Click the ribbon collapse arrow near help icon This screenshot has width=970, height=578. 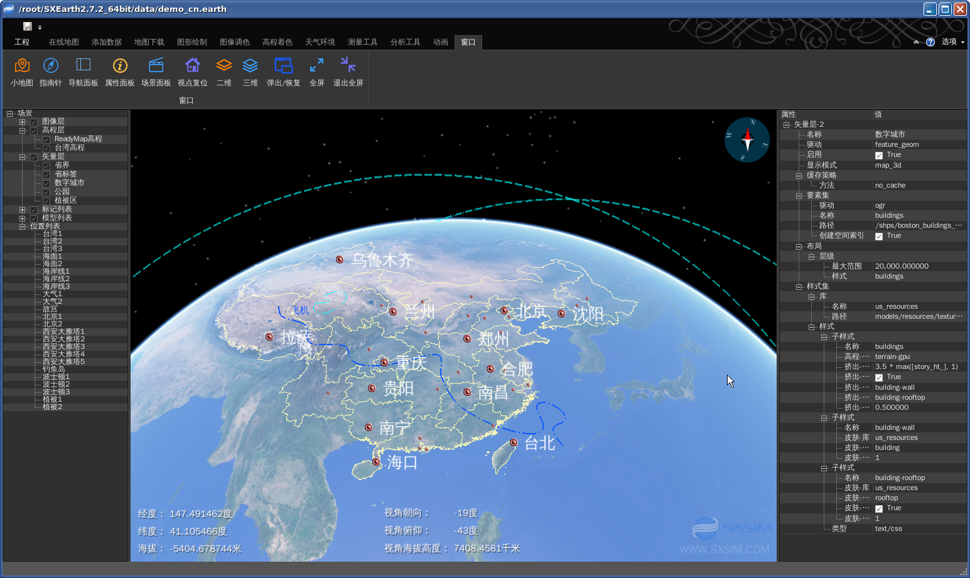tap(916, 42)
